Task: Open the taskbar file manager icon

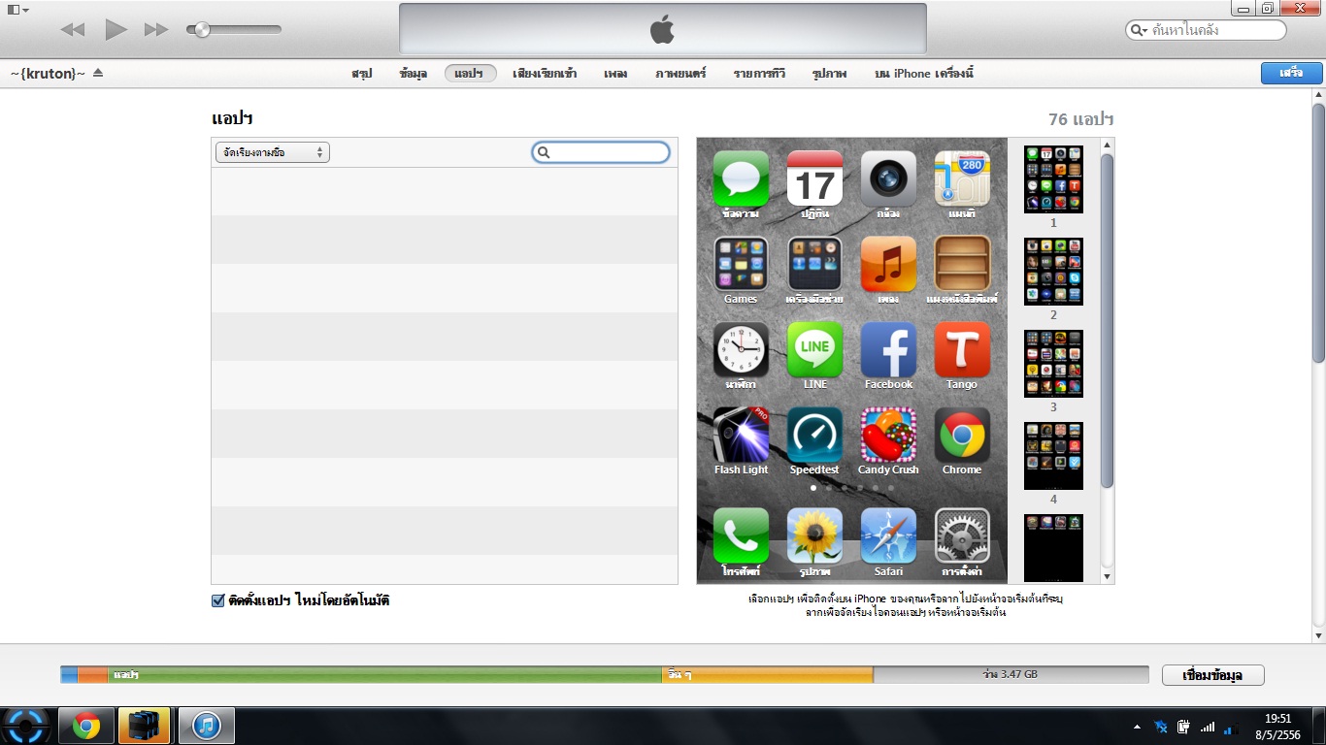Action: (145, 726)
